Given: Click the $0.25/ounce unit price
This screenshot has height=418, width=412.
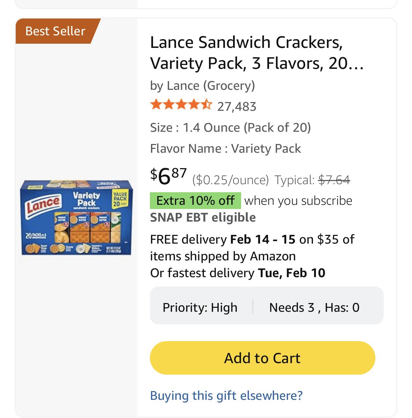Looking at the screenshot, I should pos(231,180).
